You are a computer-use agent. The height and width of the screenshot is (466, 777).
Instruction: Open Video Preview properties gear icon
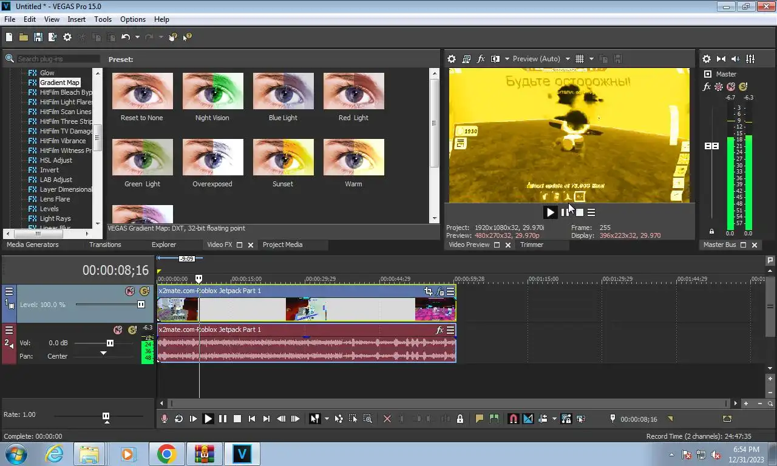click(452, 59)
